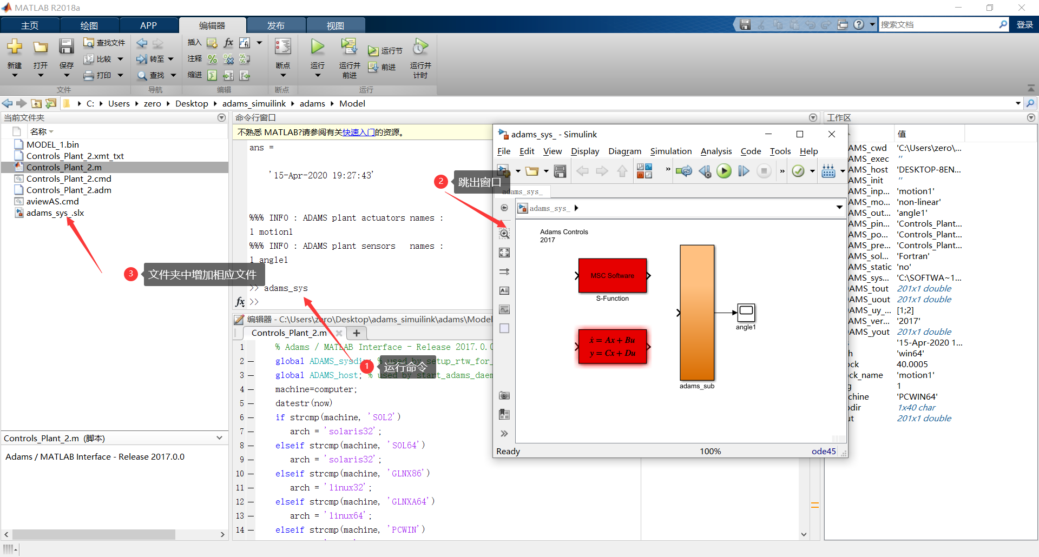Click the Step Back icon in Simulink toolbar
The image size is (1039, 557).
tap(705, 171)
